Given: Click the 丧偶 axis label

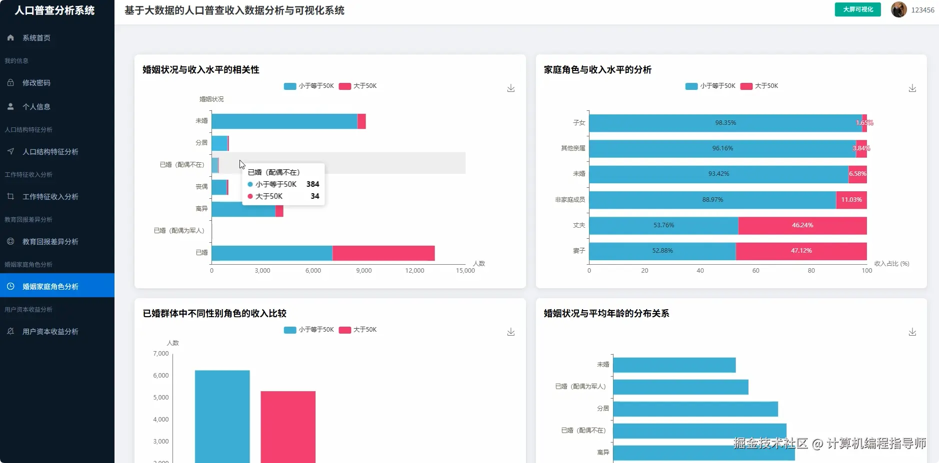Looking at the screenshot, I should click(x=201, y=187).
